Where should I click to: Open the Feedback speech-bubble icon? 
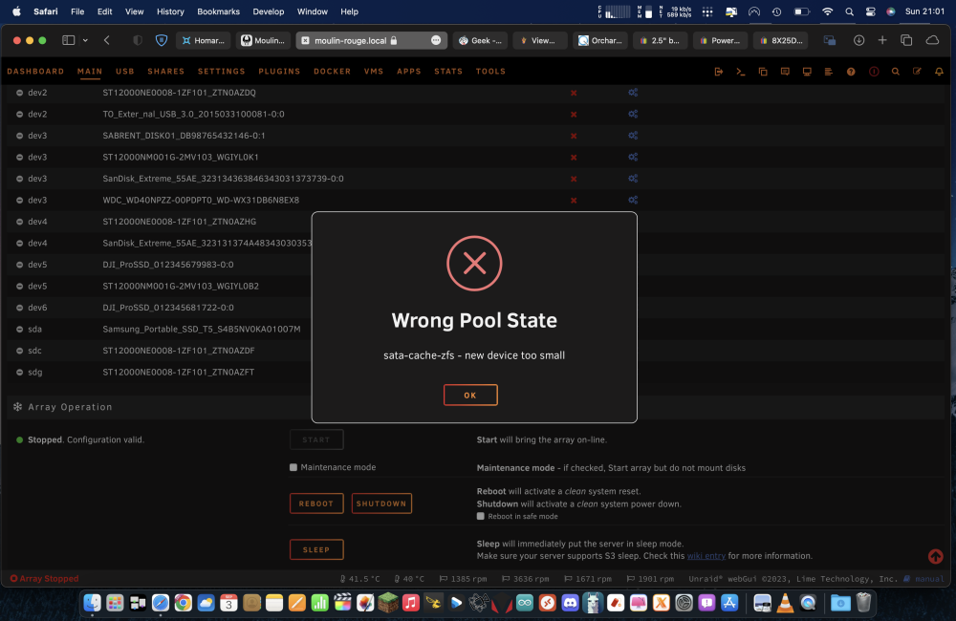point(785,72)
